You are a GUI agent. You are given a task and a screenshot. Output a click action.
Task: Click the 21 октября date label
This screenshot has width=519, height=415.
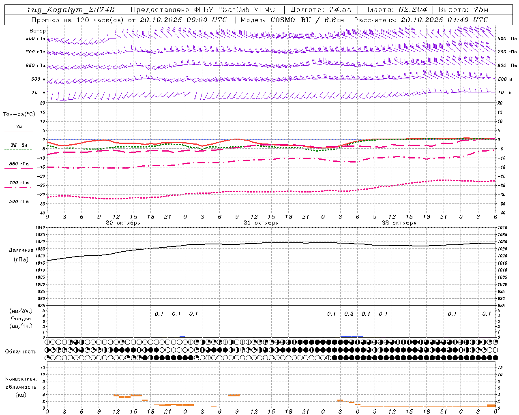pyautogui.click(x=261, y=223)
